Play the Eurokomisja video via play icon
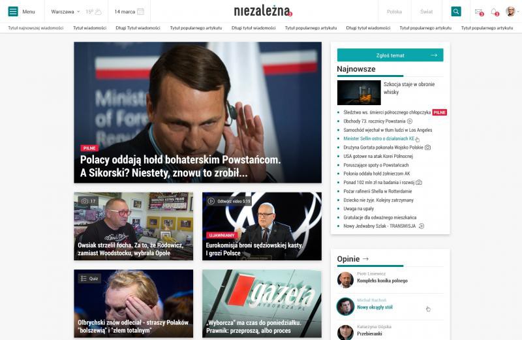522x340 pixels. tap(211, 201)
